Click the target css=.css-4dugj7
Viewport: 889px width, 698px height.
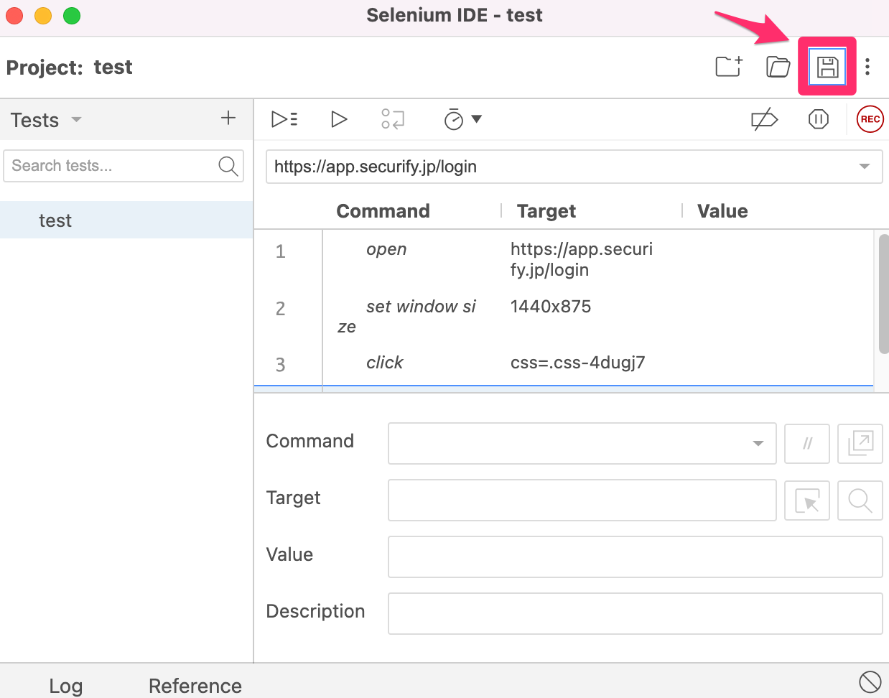pyautogui.click(x=577, y=363)
